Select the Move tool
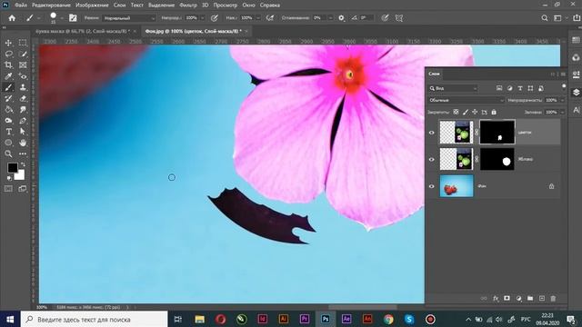Viewport: 582px width, 327px height. click(8, 43)
